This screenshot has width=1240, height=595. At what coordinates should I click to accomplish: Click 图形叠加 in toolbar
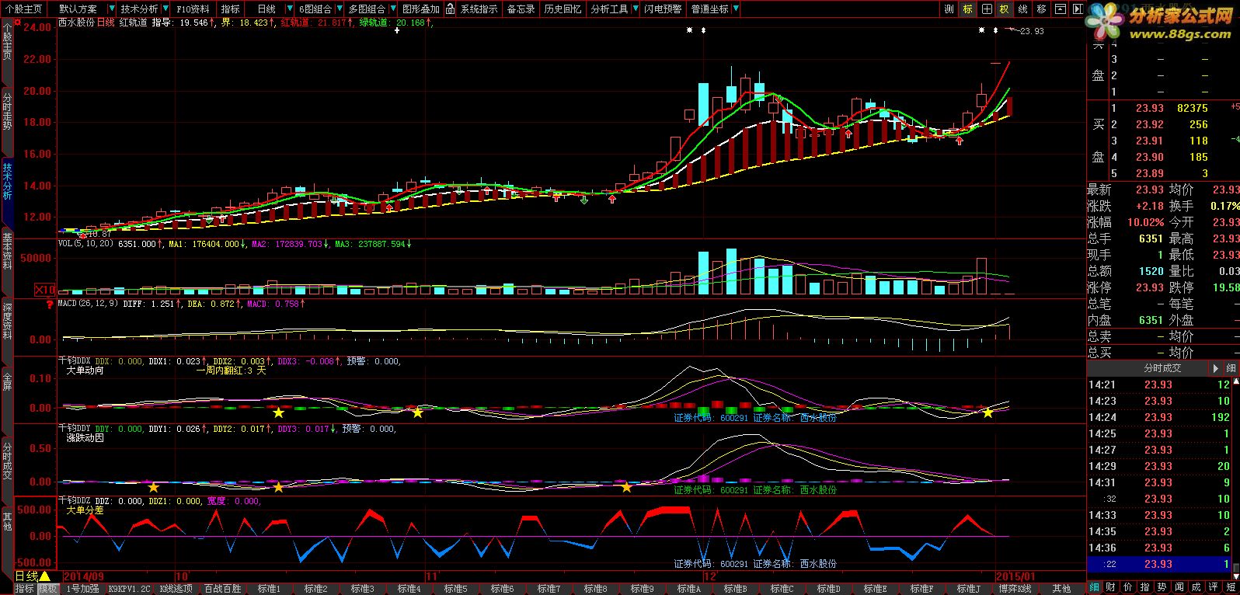click(x=420, y=9)
